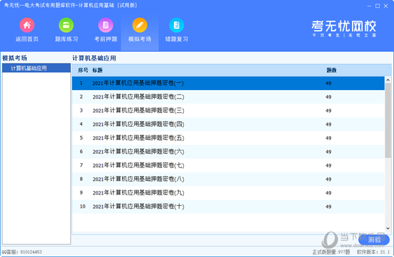Open the 考前押题 pre-exam prediction icon
Screen dimensions: 394x257
tap(106, 25)
